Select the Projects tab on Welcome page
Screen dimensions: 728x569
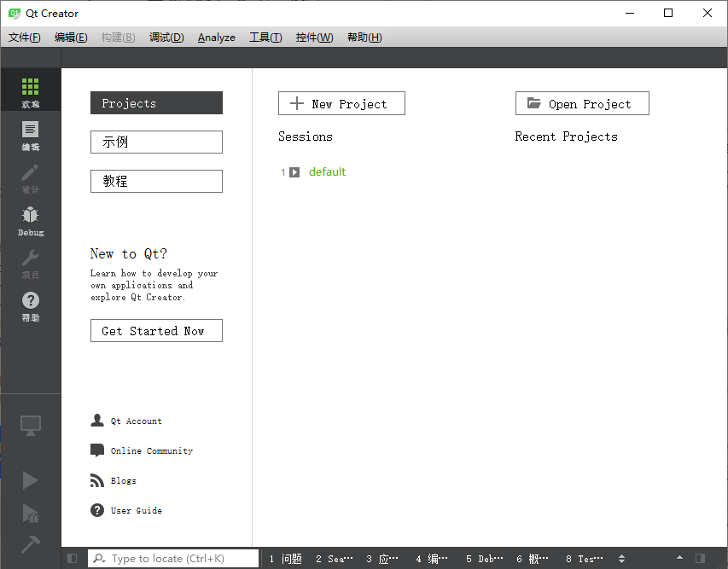[x=156, y=102]
